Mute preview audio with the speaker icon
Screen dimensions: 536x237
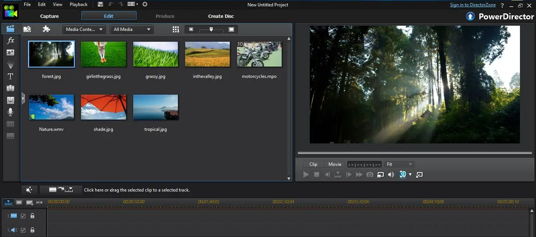[391, 174]
